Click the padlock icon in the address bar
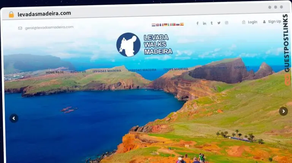 coord(11,14)
